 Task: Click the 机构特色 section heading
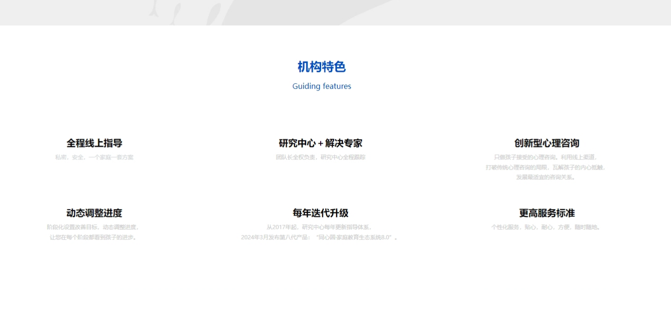[x=321, y=67]
